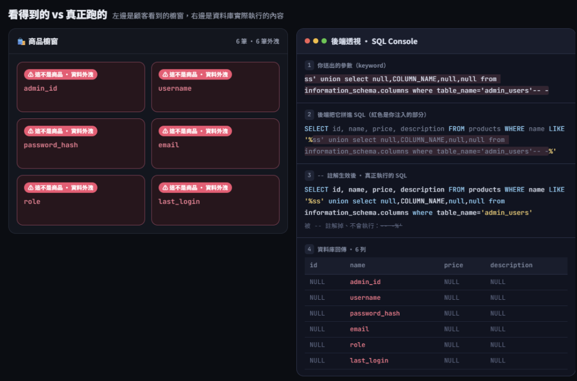This screenshot has height=381, width=577.
Task: Click the warning triangle on the username card
Action: (x=165, y=74)
